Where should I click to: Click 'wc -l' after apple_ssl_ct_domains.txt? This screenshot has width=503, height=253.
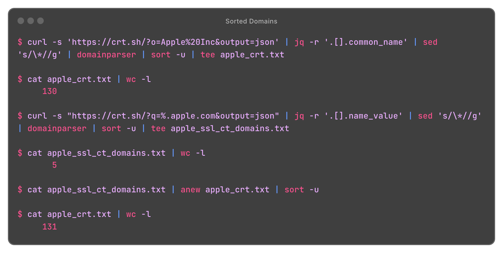[x=193, y=153]
